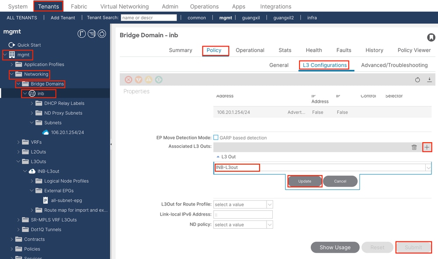438x259 pixels.
Task: Collapse the navigation pane handle
Action: (111, 144)
